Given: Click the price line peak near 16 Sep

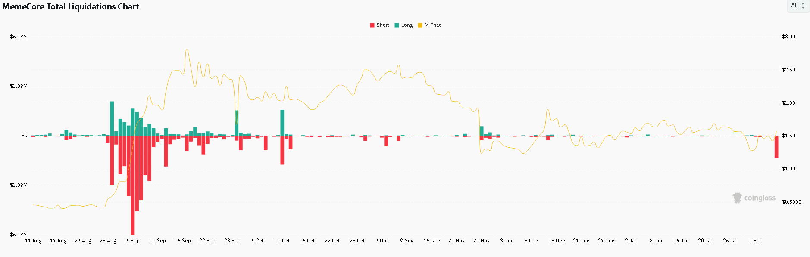Looking at the screenshot, I should click(x=187, y=50).
